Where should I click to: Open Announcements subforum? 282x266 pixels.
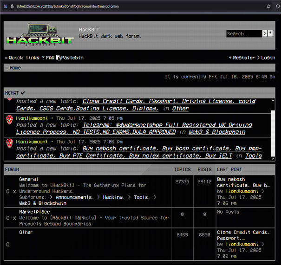point(74,197)
